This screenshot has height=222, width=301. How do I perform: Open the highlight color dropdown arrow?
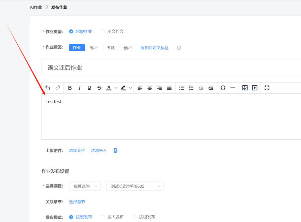pos(130,88)
